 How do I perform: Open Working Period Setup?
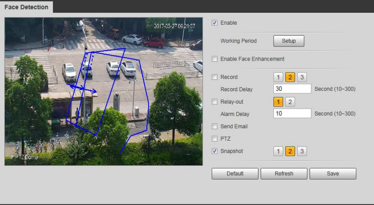[x=289, y=41]
